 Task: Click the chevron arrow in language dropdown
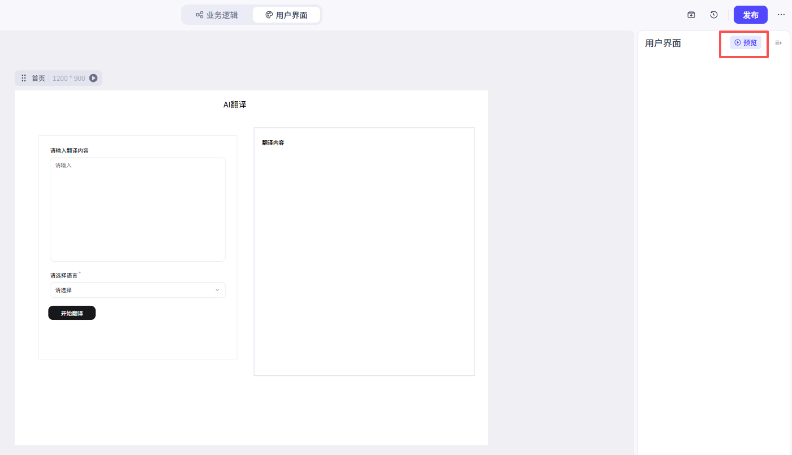[x=217, y=290]
